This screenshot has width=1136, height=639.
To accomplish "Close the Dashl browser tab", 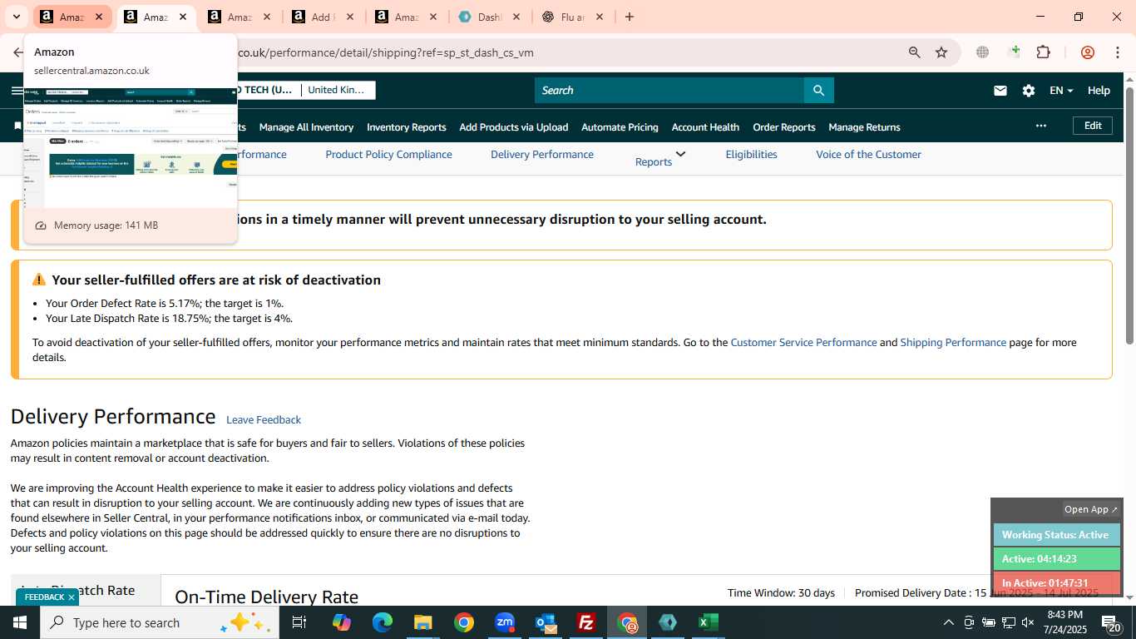I will tap(516, 17).
